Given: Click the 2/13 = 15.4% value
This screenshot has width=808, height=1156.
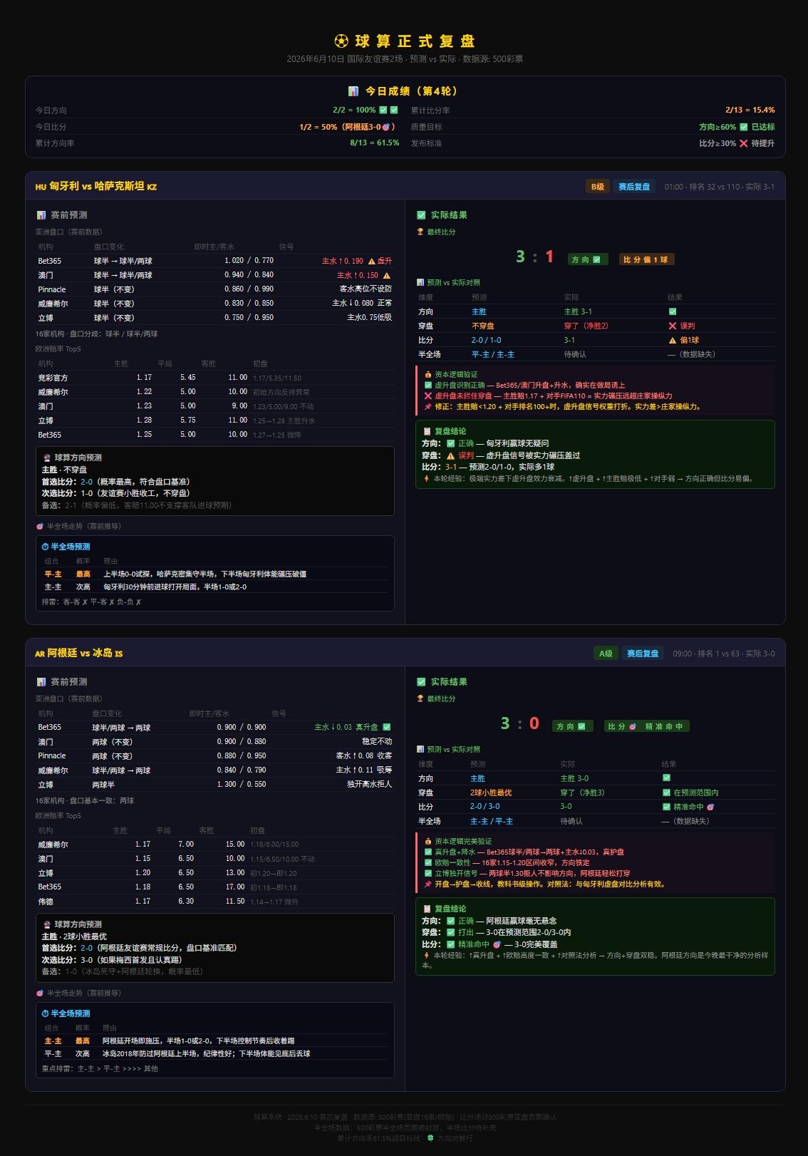Looking at the screenshot, I should click(750, 110).
